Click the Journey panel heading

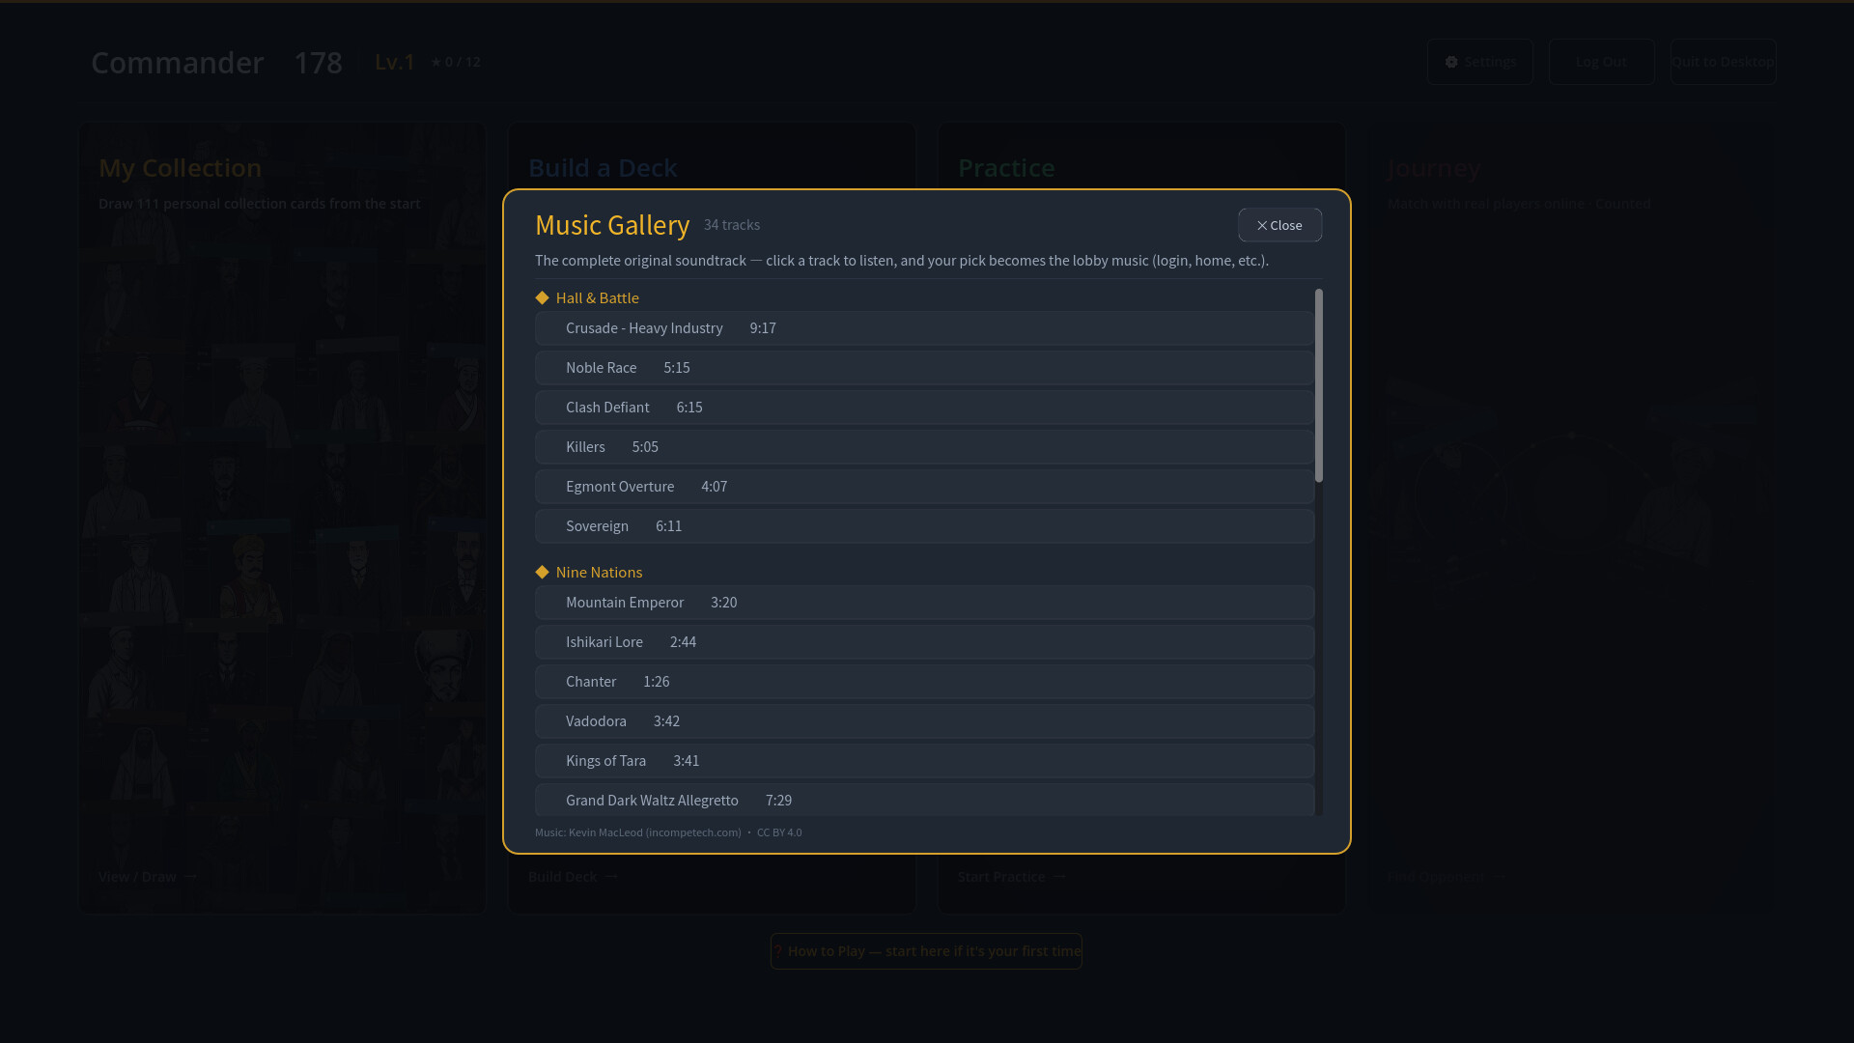pos(1433,168)
